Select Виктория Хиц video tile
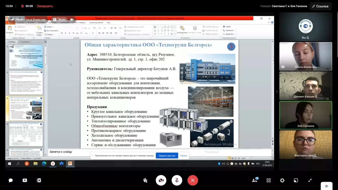The image size is (338, 190). 306,145
